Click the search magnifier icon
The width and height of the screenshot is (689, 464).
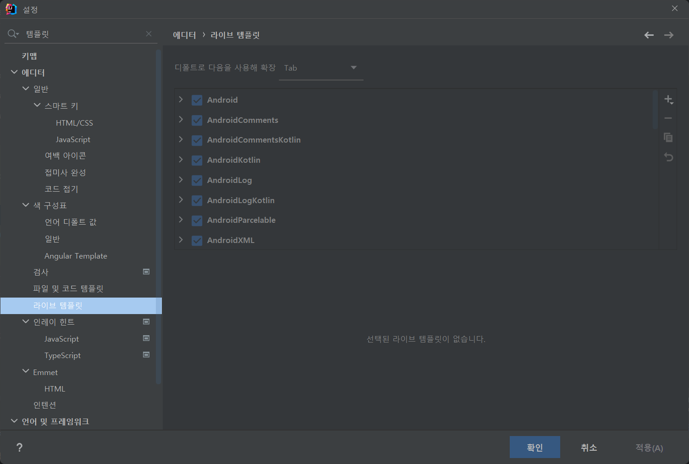[x=13, y=33]
